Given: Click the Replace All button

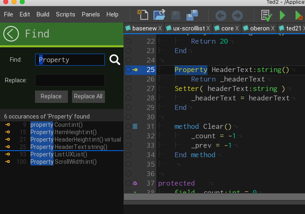Looking at the screenshot, I should (x=88, y=96).
